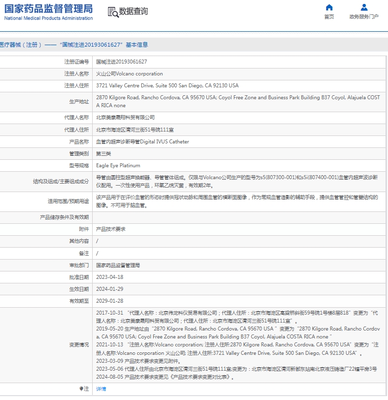
Task: Click the 注册证编号 row label
Action: tap(76, 62)
